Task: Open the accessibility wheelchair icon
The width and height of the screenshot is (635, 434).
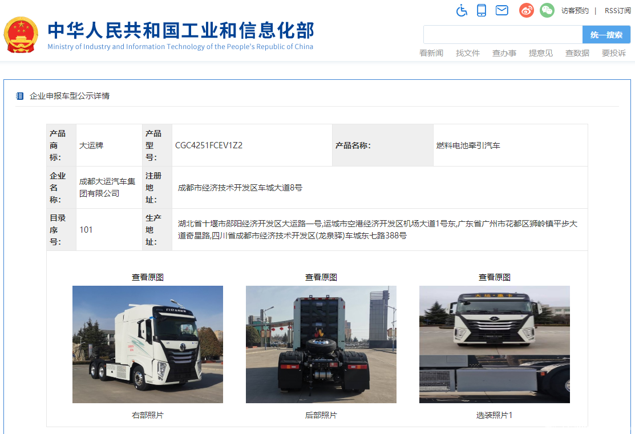Action: pyautogui.click(x=462, y=10)
